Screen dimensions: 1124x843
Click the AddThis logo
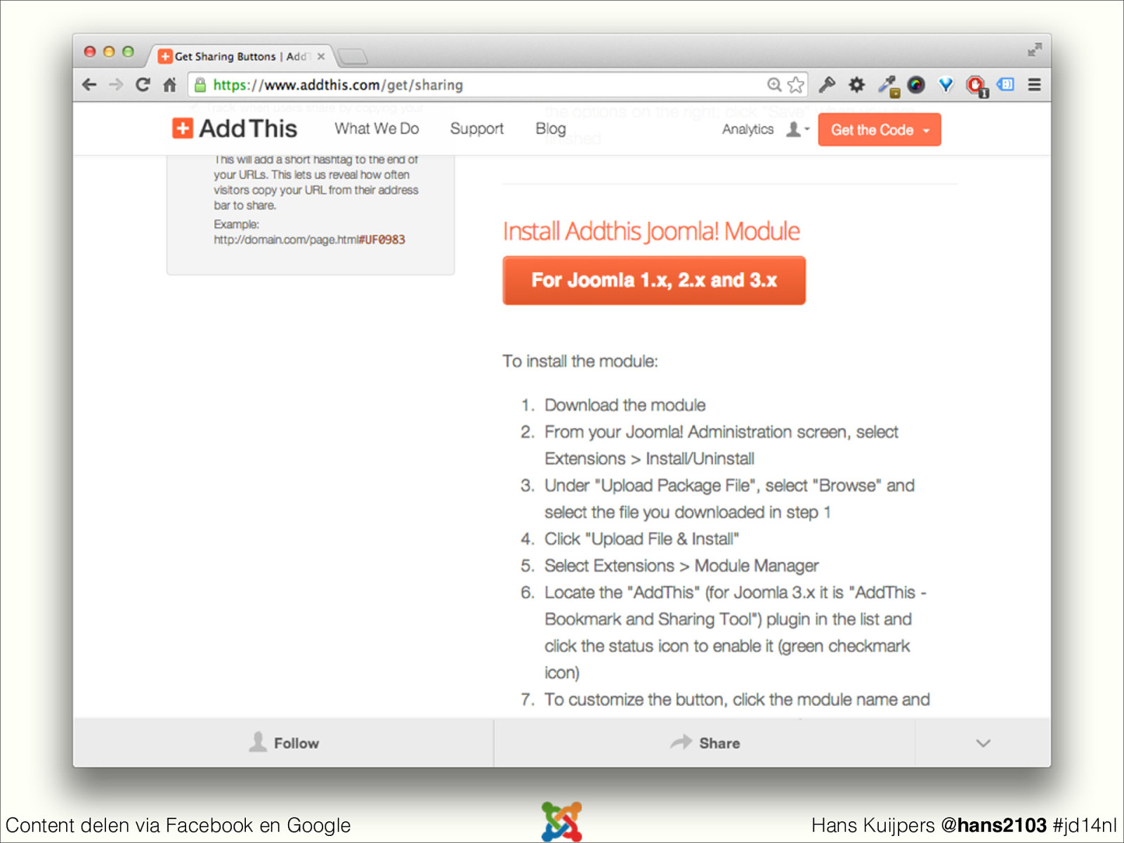[x=235, y=129]
